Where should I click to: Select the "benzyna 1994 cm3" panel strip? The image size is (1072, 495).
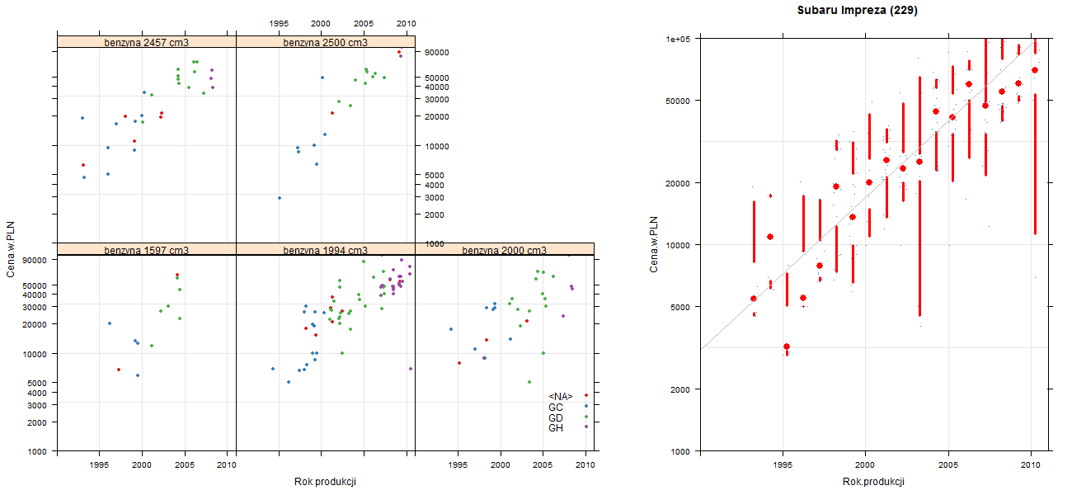click(326, 250)
